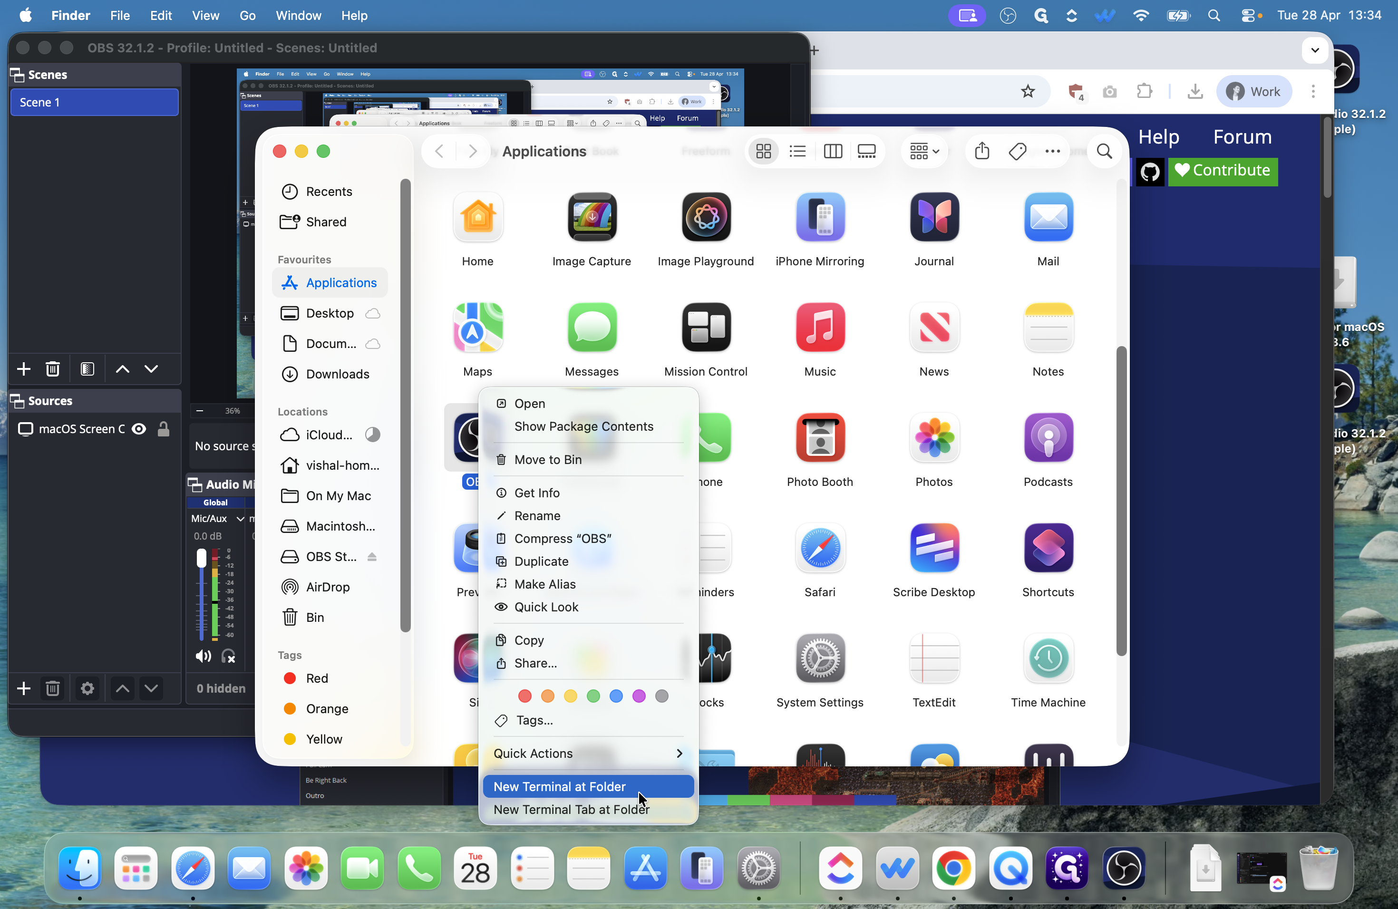1398x909 pixels.
Task: Open Finder group-by dropdown
Action: (924, 152)
